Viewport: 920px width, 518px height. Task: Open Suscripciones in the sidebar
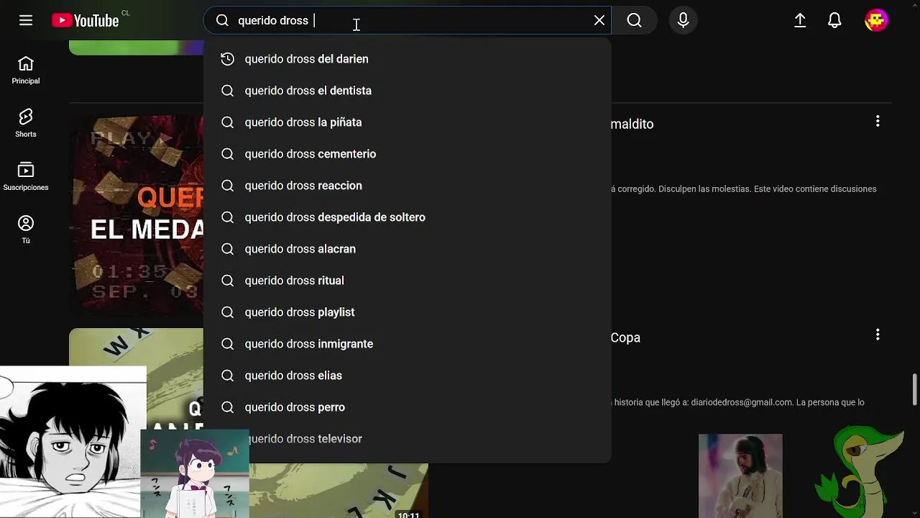click(x=26, y=176)
